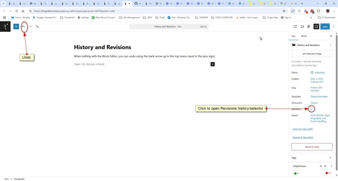Click Rewrite & Republish link

point(303,137)
